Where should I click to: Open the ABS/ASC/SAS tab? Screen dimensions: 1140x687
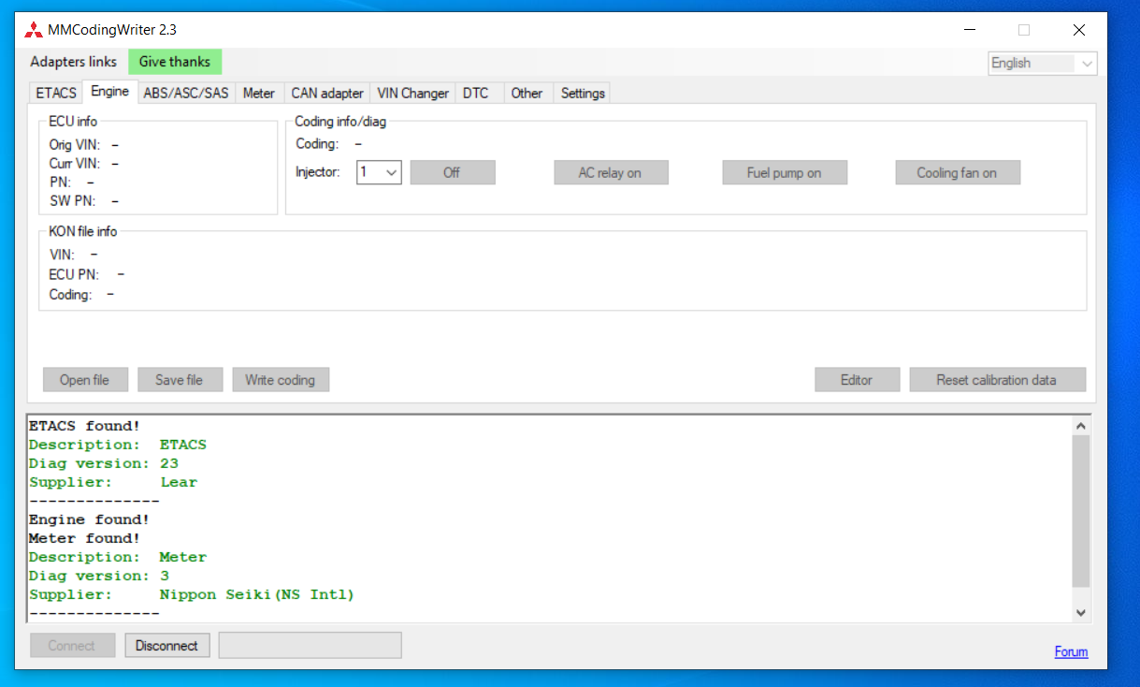186,93
